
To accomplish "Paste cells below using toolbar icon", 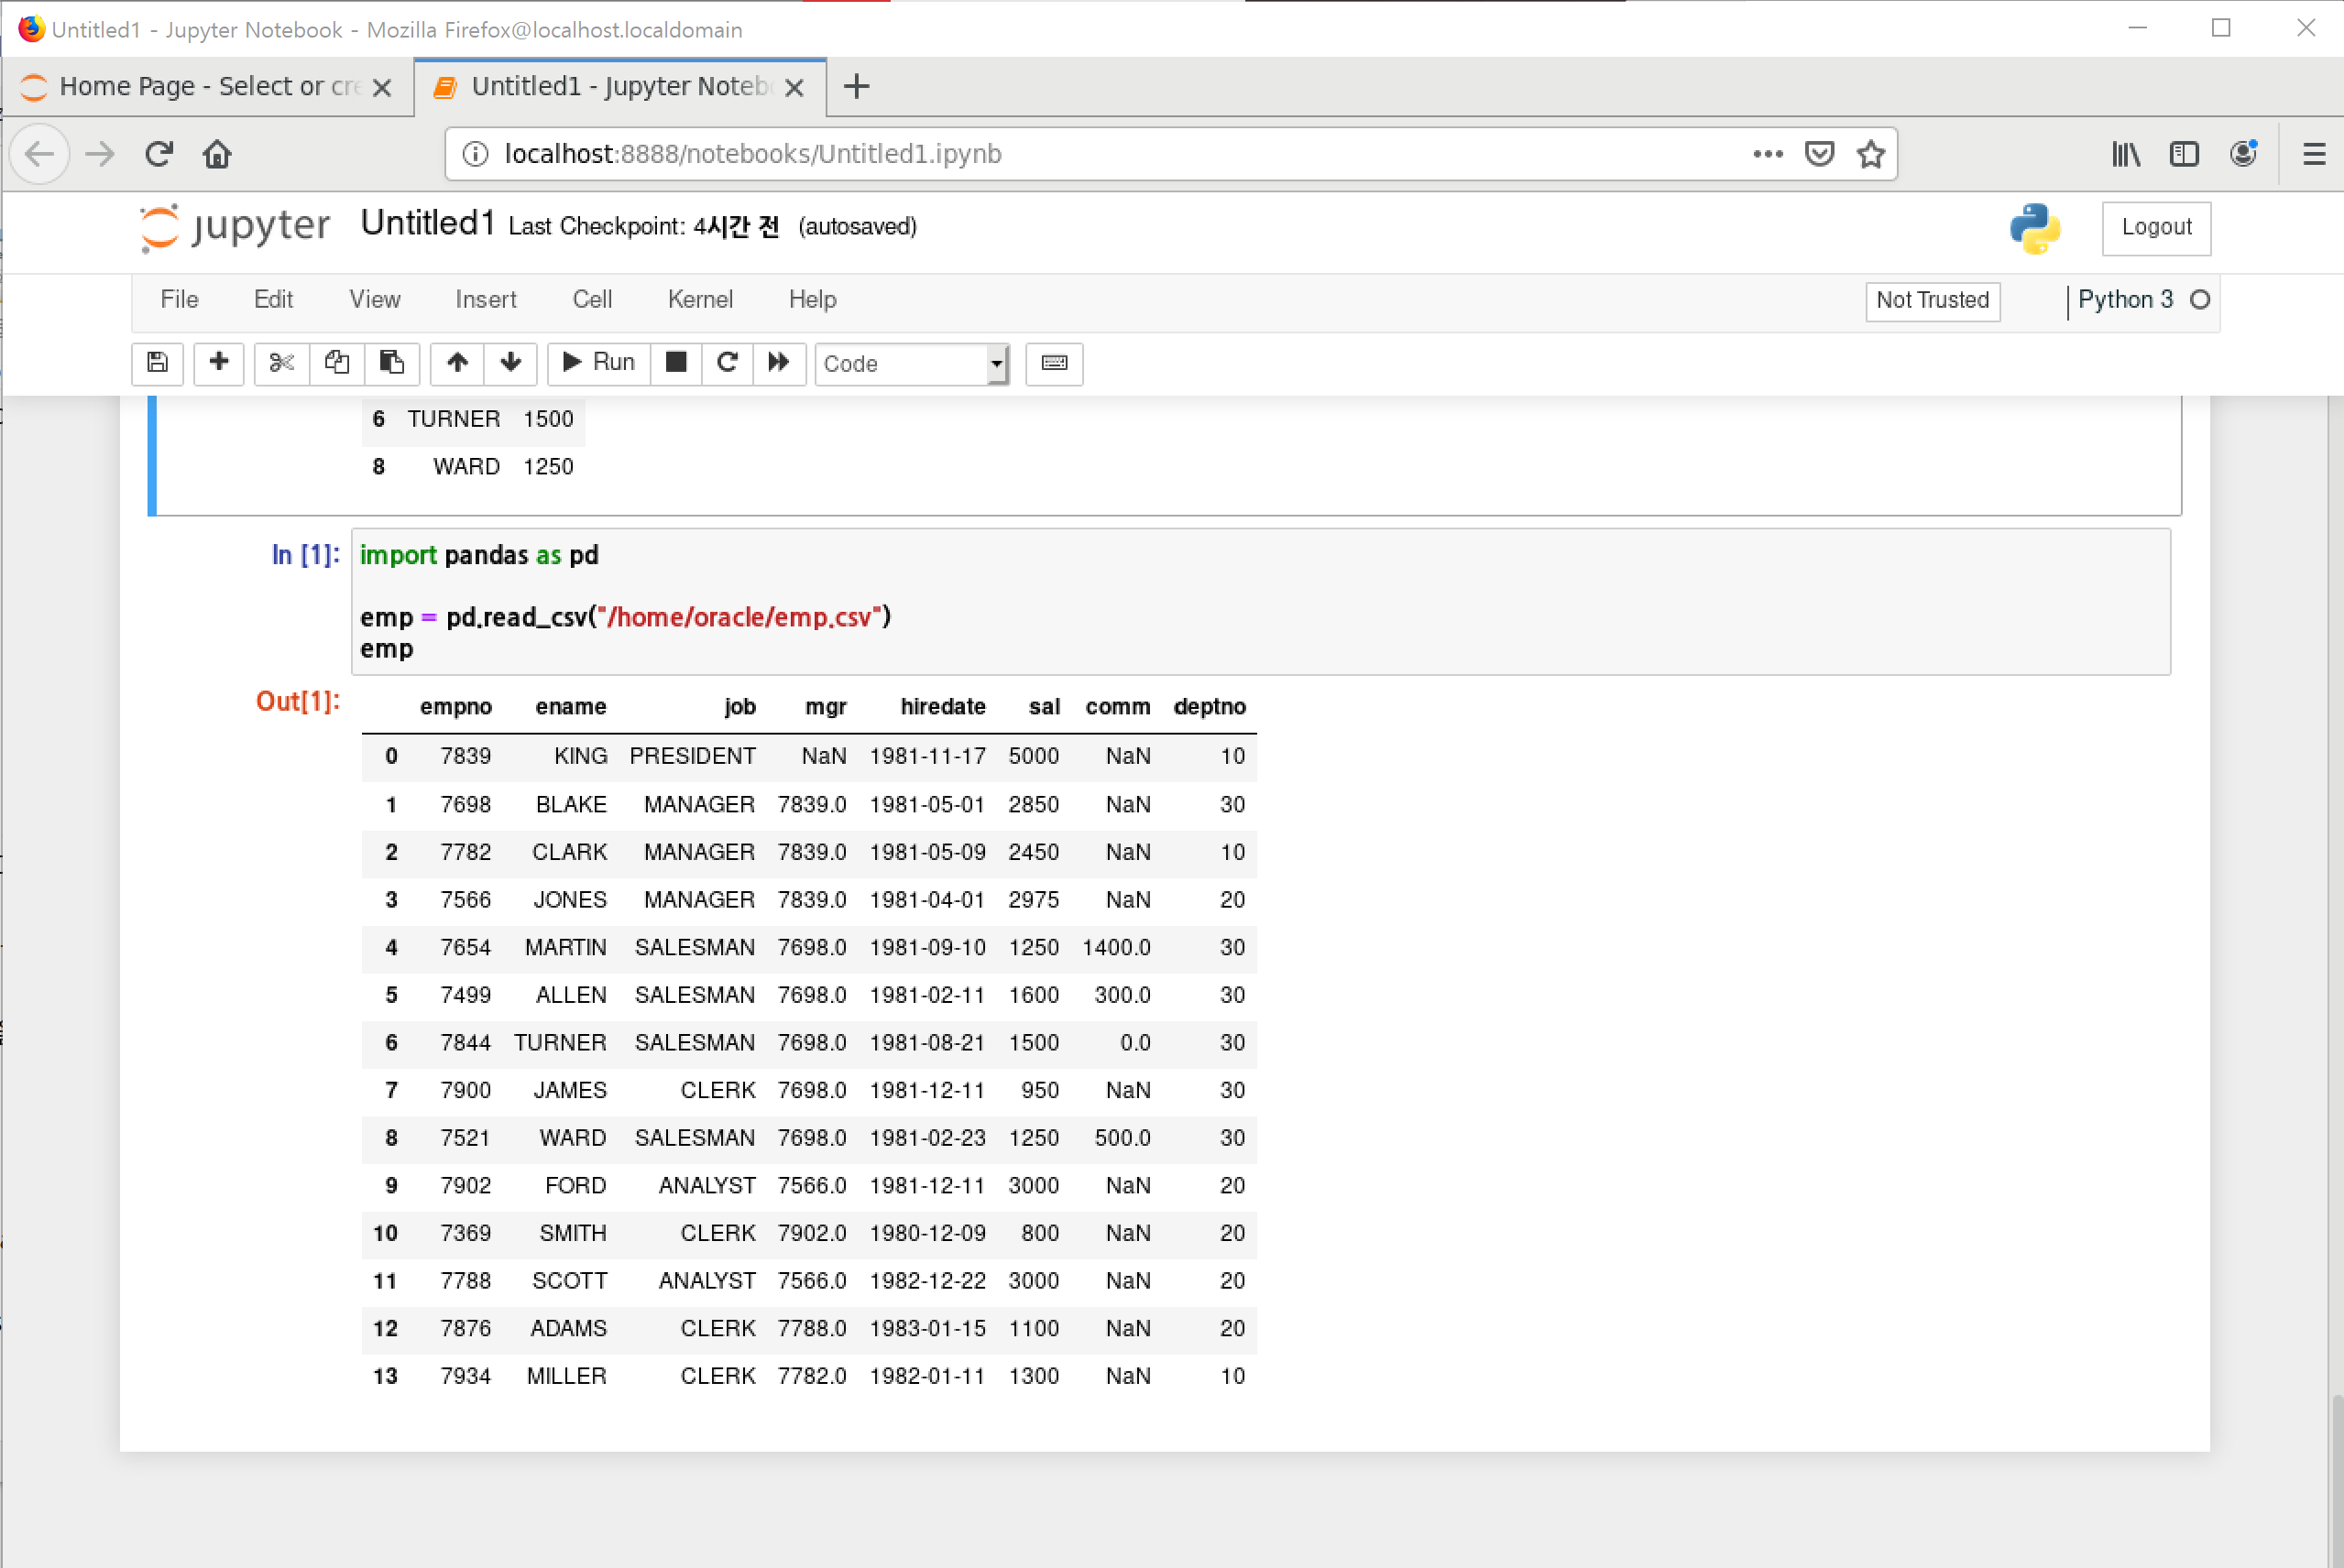I will [x=391, y=363].
